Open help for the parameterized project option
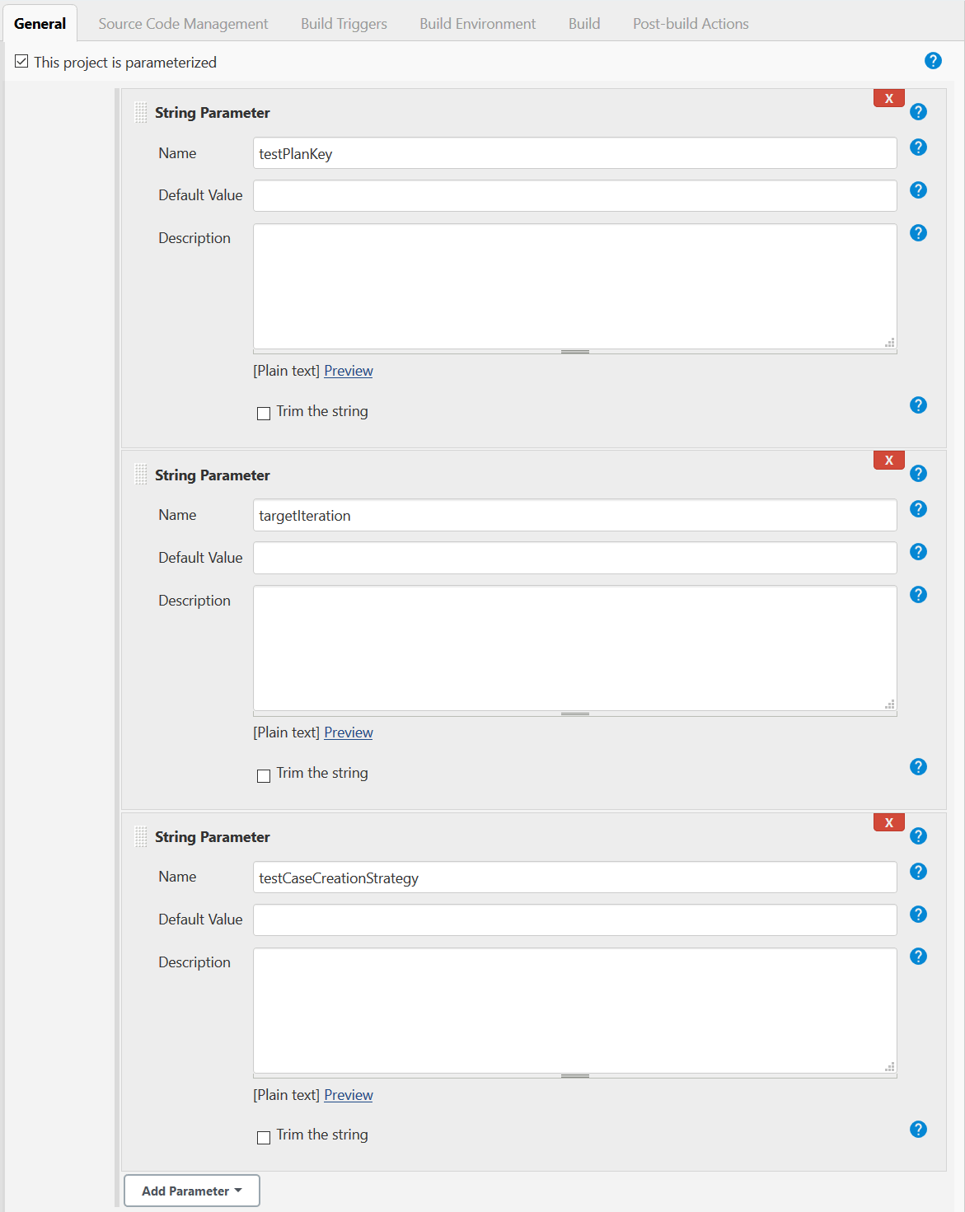Viewport: 965px width, 1212px height. click(933, 60)
